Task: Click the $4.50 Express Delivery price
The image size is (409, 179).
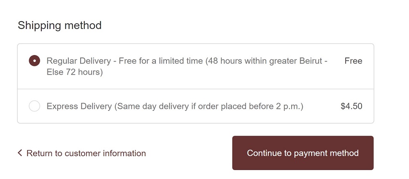Action: (351, 106)
